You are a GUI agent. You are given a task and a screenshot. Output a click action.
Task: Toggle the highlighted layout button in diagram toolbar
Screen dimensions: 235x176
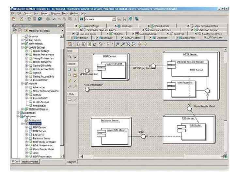[89, 44]
